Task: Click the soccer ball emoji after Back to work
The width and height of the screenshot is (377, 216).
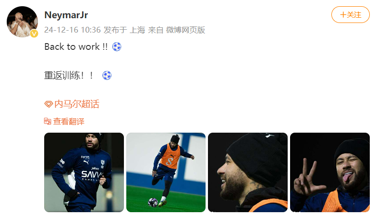Action: [x=117, y=46]
